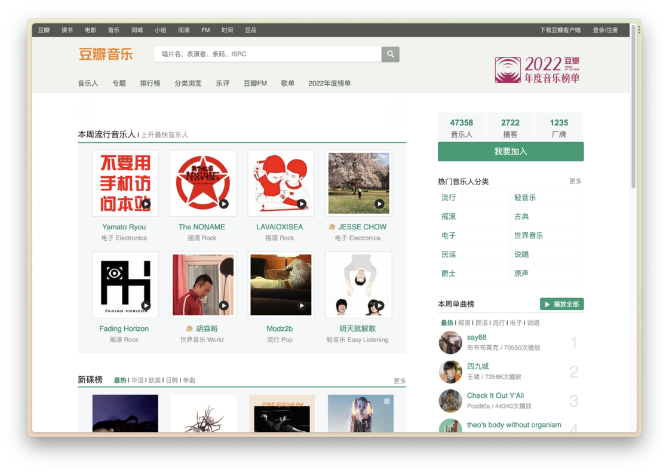Select 日韩 tab in 新碟榜
The height and width of the screenshot is (473, 669).
172,380
